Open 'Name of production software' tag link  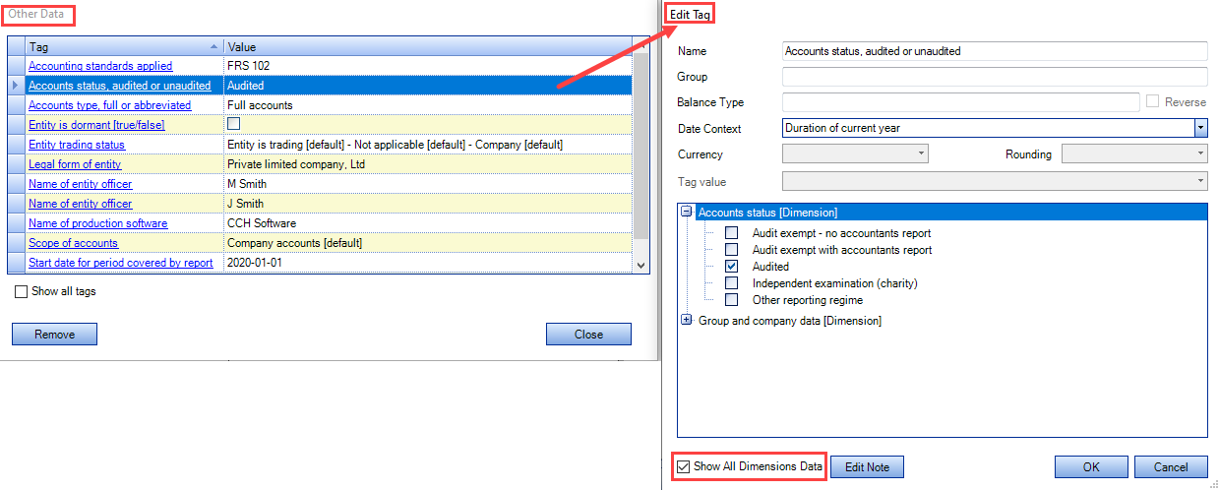97,223
